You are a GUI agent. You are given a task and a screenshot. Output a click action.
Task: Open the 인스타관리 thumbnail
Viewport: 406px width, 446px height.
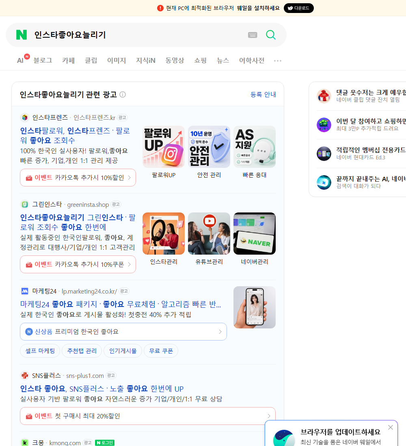pos(164,234)
